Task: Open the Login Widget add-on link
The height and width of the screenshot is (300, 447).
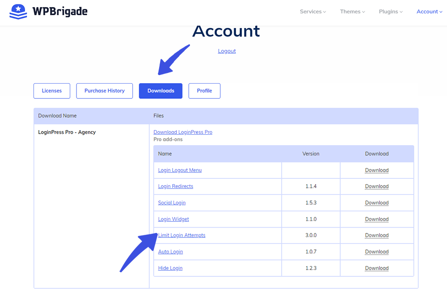Action: pyautogui.click(x=173, y=219)
